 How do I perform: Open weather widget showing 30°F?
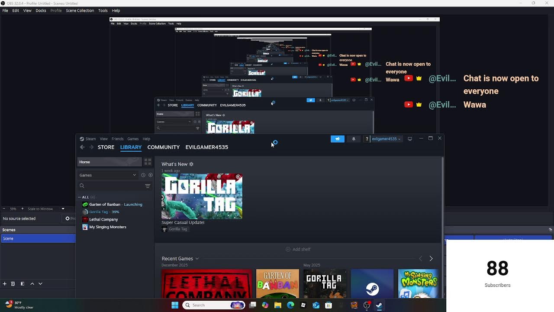[19, 305]
